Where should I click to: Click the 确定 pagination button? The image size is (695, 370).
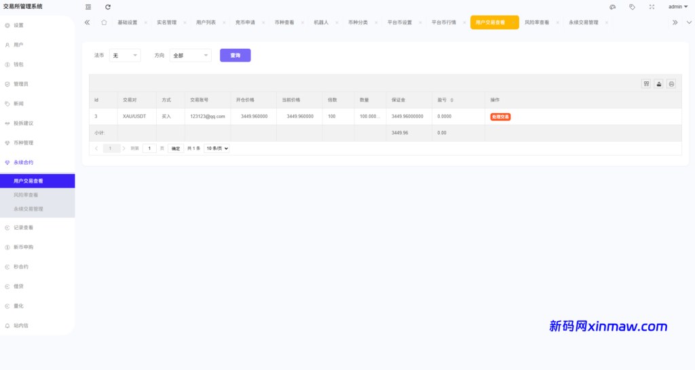pyautogui.click(x=176, y=148)
